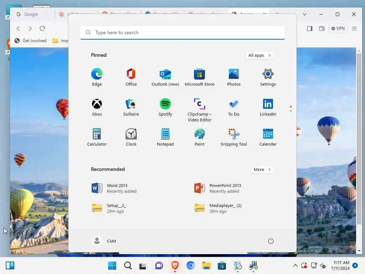
Task: Launch the Photos app
Action: [234, 77]
